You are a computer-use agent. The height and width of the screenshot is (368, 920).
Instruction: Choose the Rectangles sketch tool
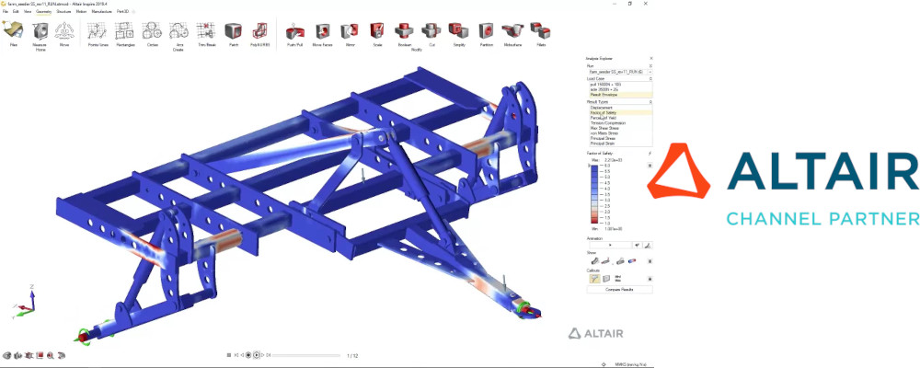[124, 30]
